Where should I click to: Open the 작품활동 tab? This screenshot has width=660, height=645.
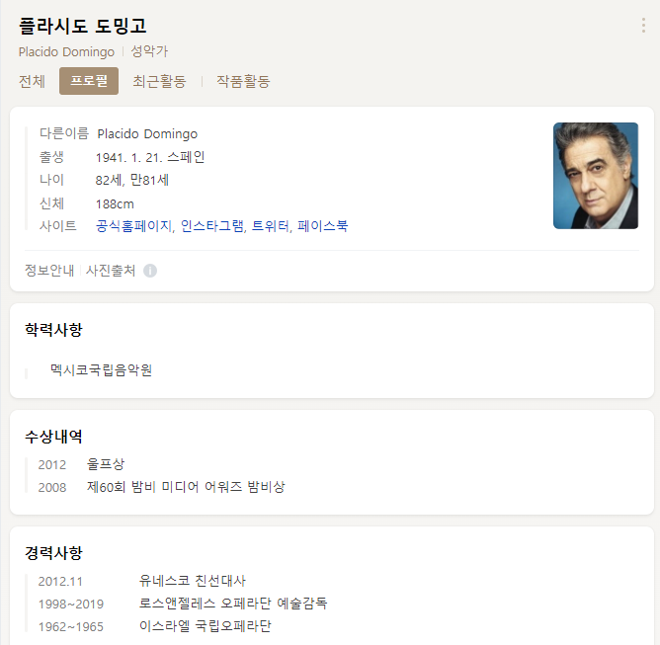pos(243,81)
